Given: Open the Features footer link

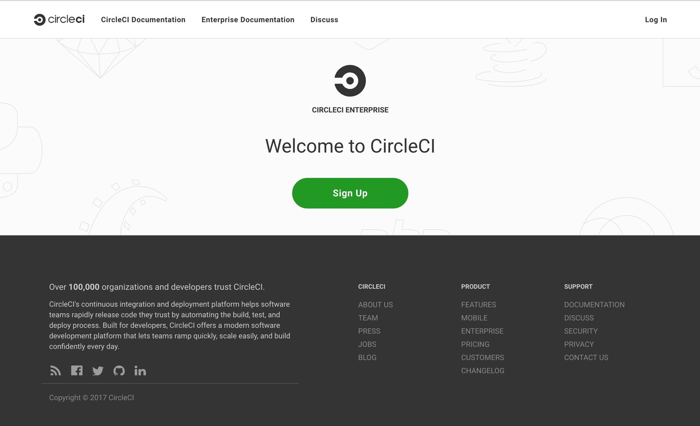Looking at the screenshot, I should click(x=479, y=305).
